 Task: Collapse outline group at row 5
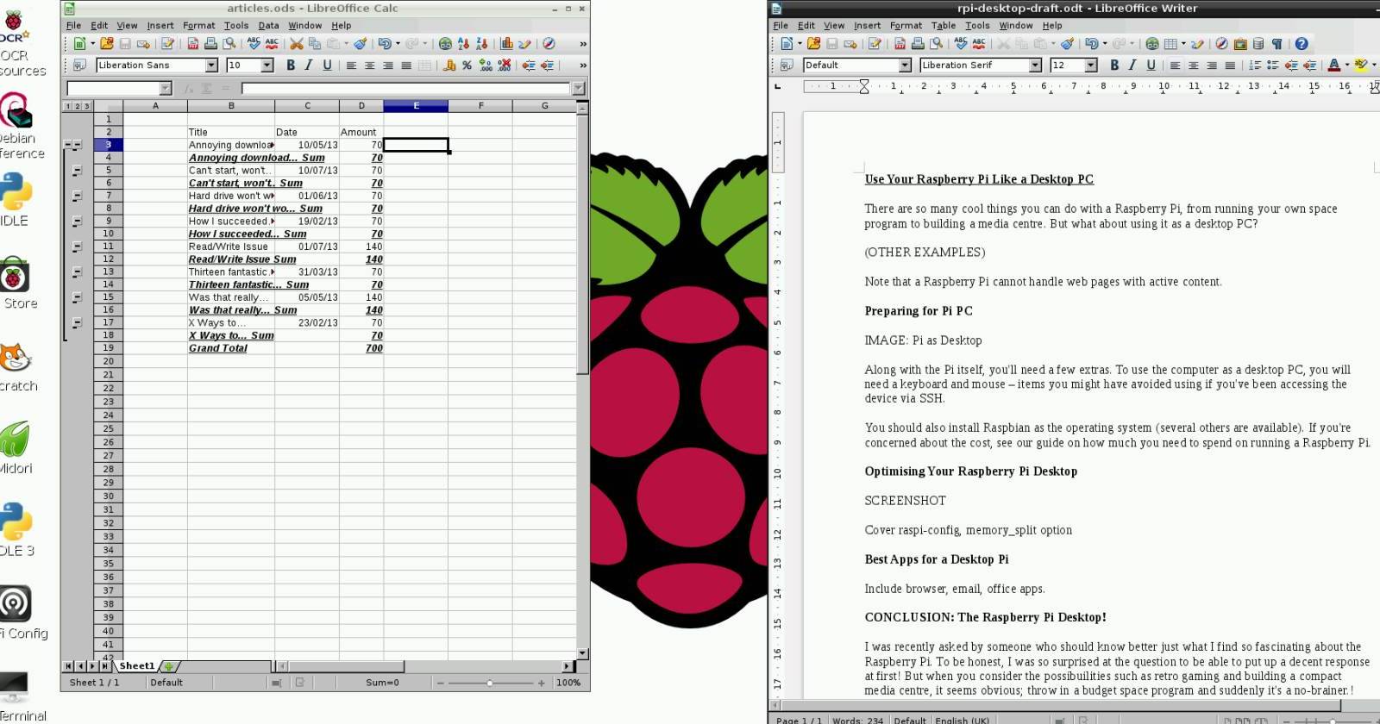click(x=77, y=171)
